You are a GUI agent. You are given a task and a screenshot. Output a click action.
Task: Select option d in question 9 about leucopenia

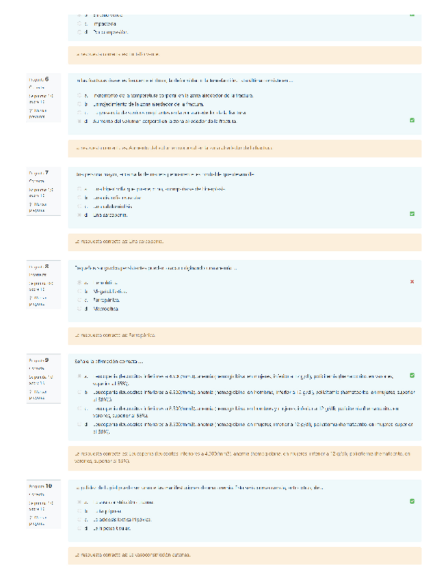coord(79,424)
